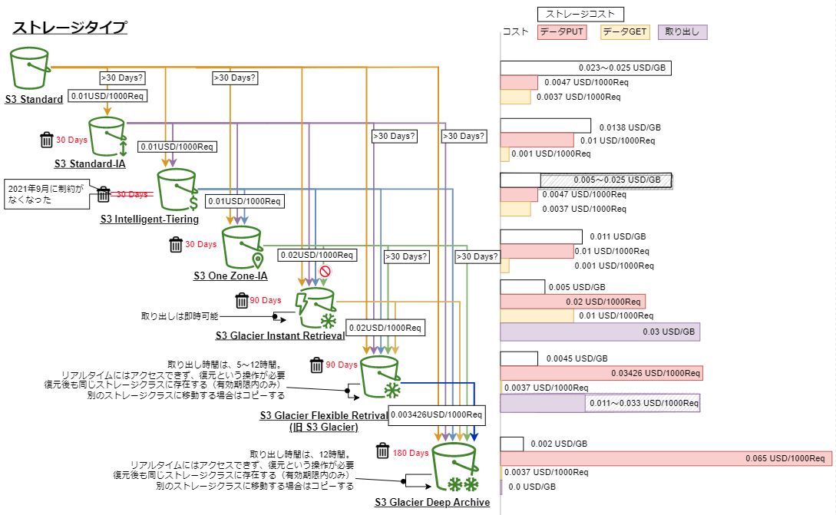The width and height of the screenshot is (836, 515).
Task: Select the S3 One Zone-IA label
Action: pyautogui.click(x=231, y=276)
